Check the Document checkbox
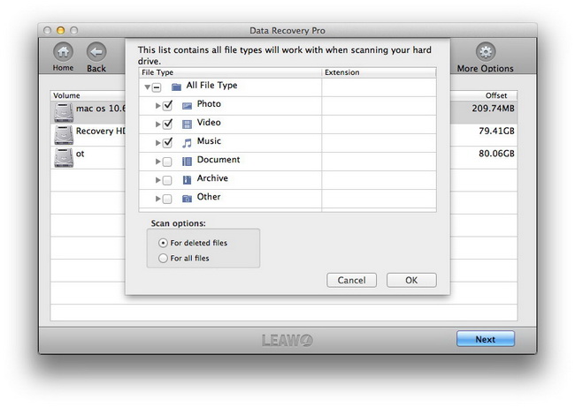This screenshot has width=575, height=407. pyautogui.click(x=167, y=162)
